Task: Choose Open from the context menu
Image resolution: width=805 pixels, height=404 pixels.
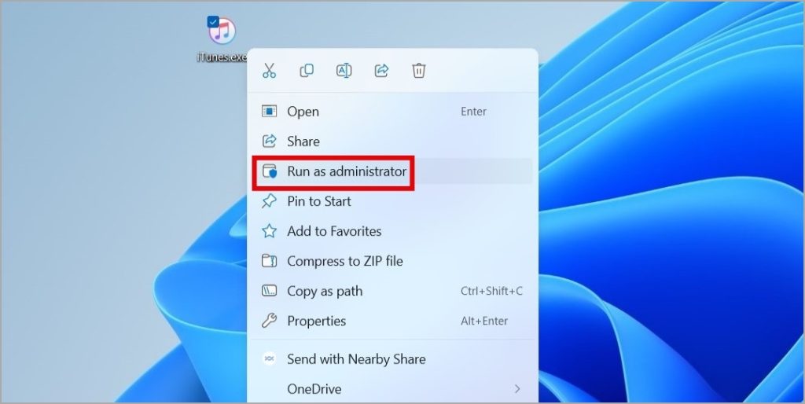Action: 392,112
